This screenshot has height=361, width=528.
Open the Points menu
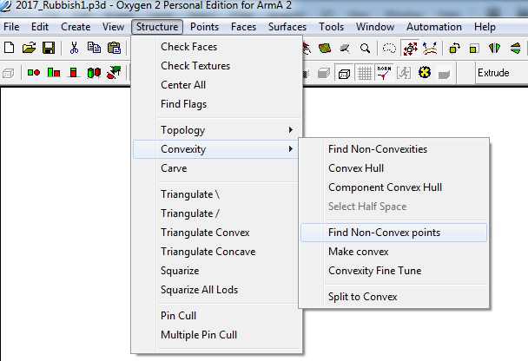pyautogui.click(x=204, y=27)
